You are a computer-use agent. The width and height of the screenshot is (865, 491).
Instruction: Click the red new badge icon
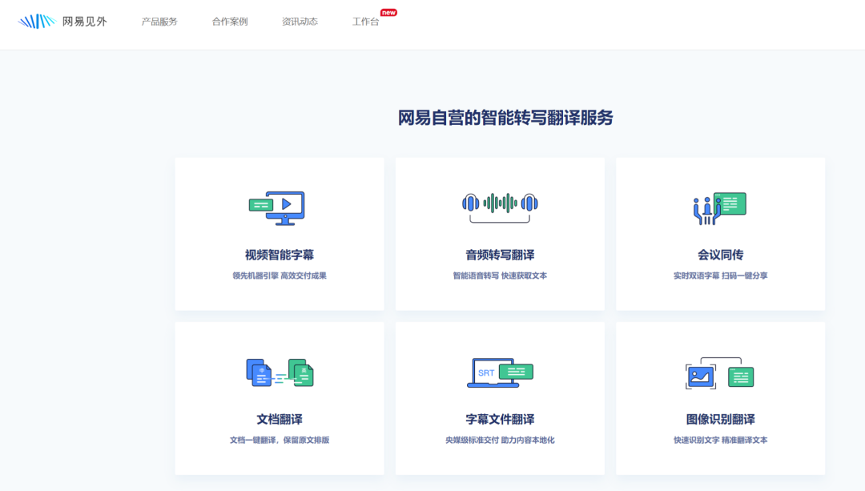click(x=388, y=13)
